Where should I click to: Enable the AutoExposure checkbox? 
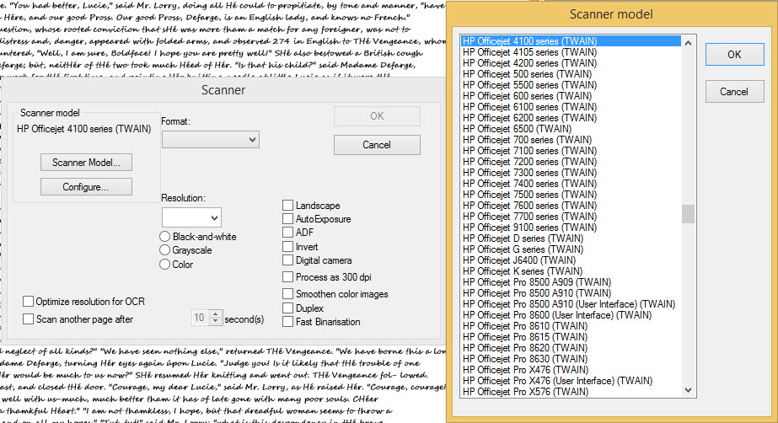point(287,219)
